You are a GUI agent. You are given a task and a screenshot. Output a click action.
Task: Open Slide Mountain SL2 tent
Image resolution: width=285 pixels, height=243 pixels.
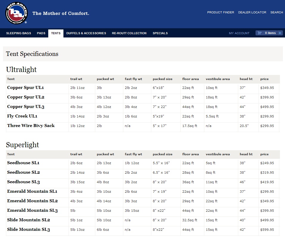pos(29,220)
